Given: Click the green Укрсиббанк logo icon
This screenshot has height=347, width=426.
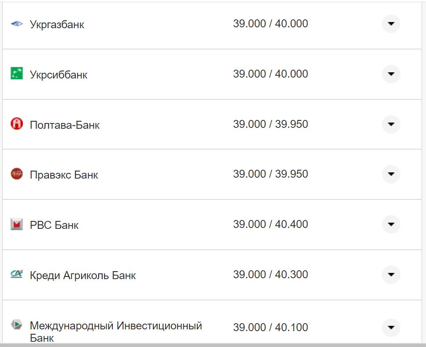Looking at the screenshot, I should coord(16,74).
